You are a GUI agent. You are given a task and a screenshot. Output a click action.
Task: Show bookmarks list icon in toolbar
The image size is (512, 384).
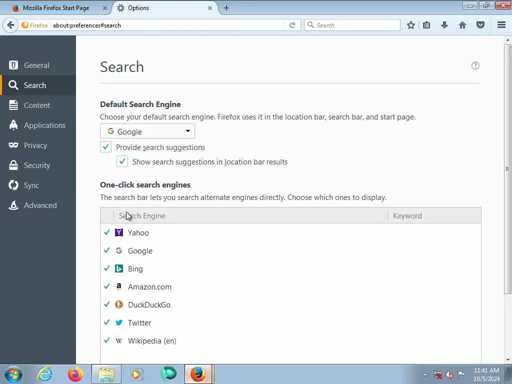(426, 25)
